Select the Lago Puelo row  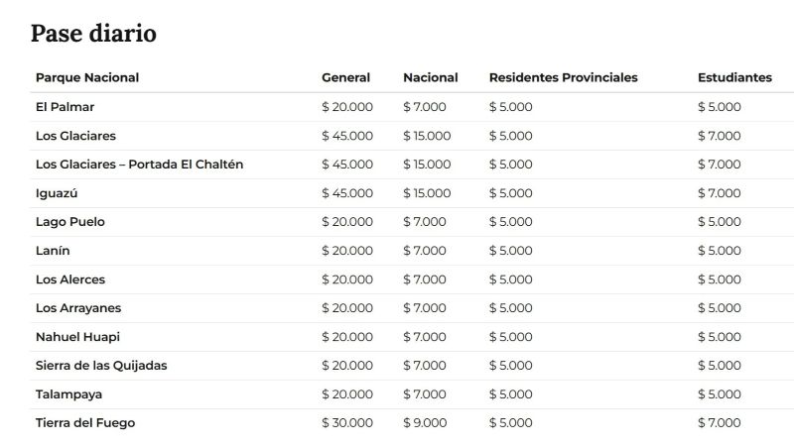pyautogui.click(x=412, y=222)
